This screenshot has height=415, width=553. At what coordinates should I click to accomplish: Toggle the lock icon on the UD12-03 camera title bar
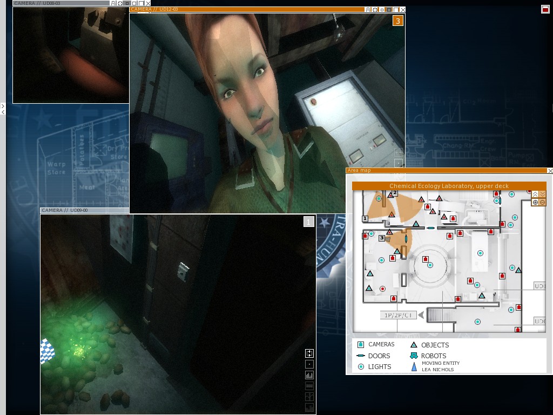point(368,10)
